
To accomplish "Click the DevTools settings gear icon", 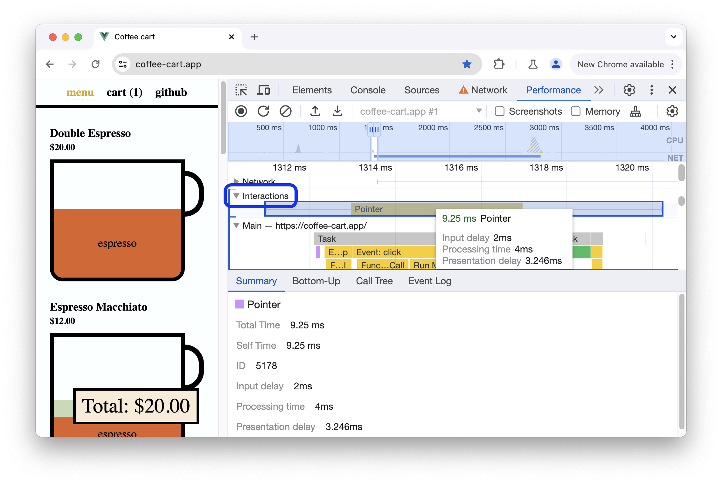I will (629, 90).
